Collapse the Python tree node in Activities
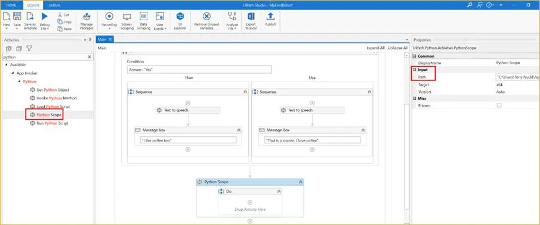Screen dimensions: 540x225 pos(19,82)
